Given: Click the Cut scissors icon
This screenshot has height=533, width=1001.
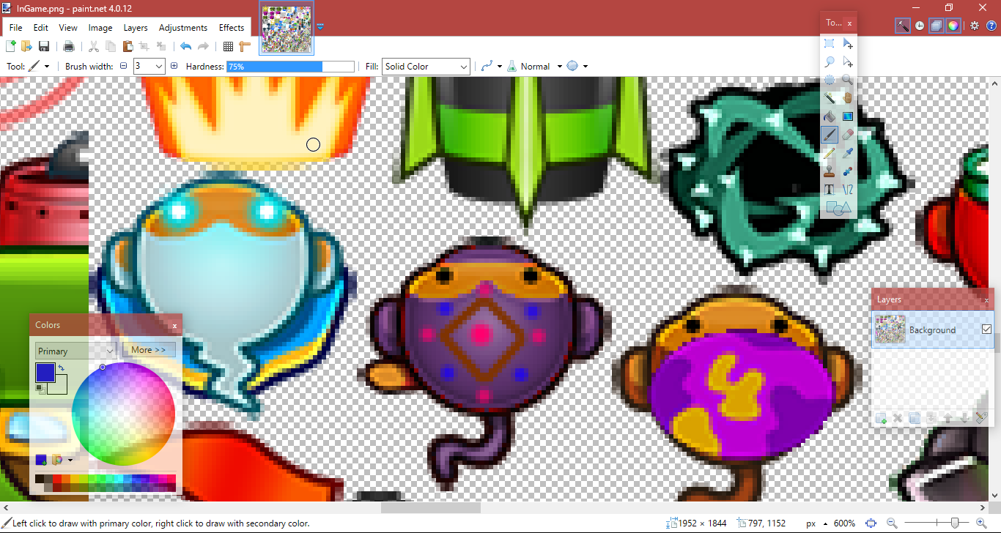Looking at the screenshot, I should [x=94, y=47].
